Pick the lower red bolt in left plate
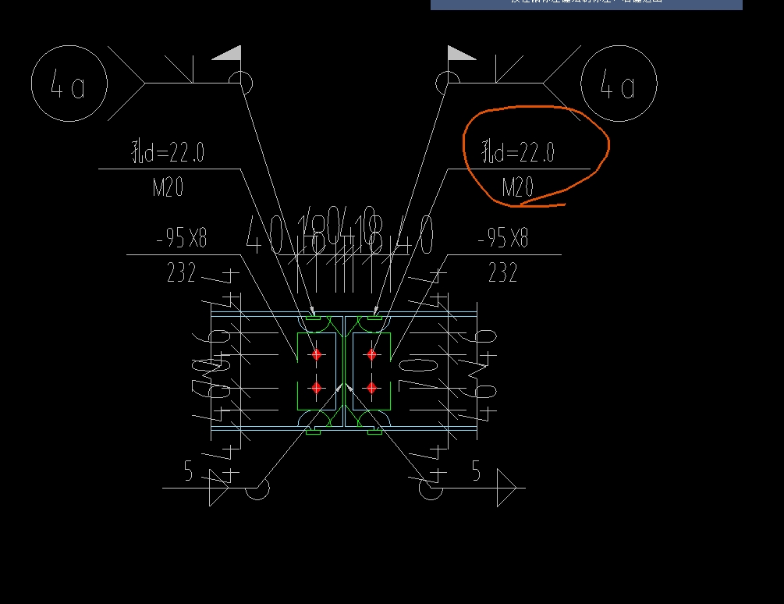Image resolution: width=784 pixels, height=604 pixels. pyautogui.click(x=317, y=388)
